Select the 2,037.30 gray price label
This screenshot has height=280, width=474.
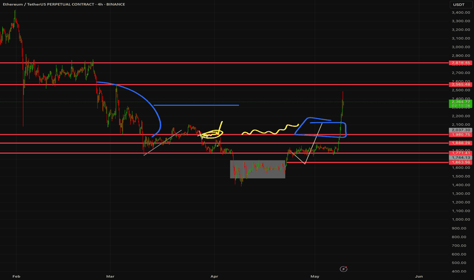click(x=461, y=130)
